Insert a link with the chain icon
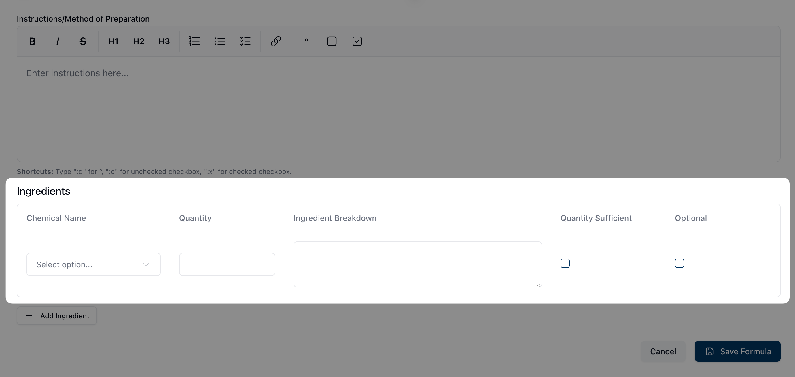The image size is (795, 377). 276,41
